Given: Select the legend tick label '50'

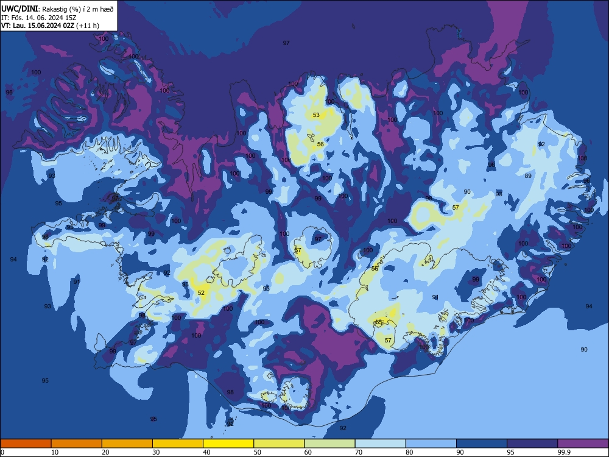Looking at the screenshot, I should 258,452.
